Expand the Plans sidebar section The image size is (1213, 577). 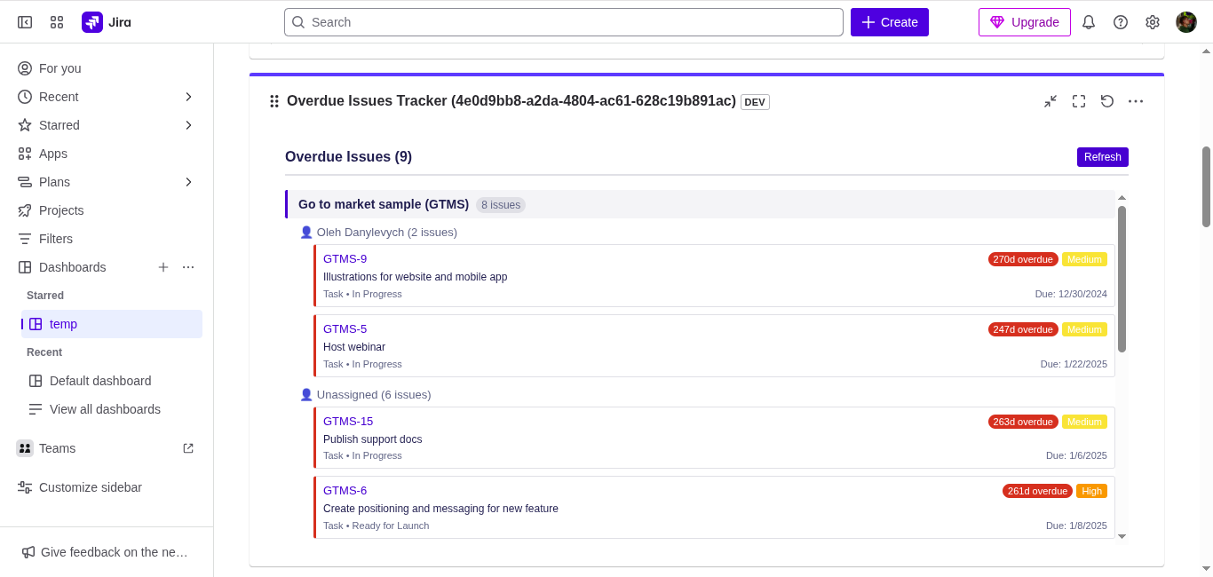pyautogui.click(x=187, y=181)
